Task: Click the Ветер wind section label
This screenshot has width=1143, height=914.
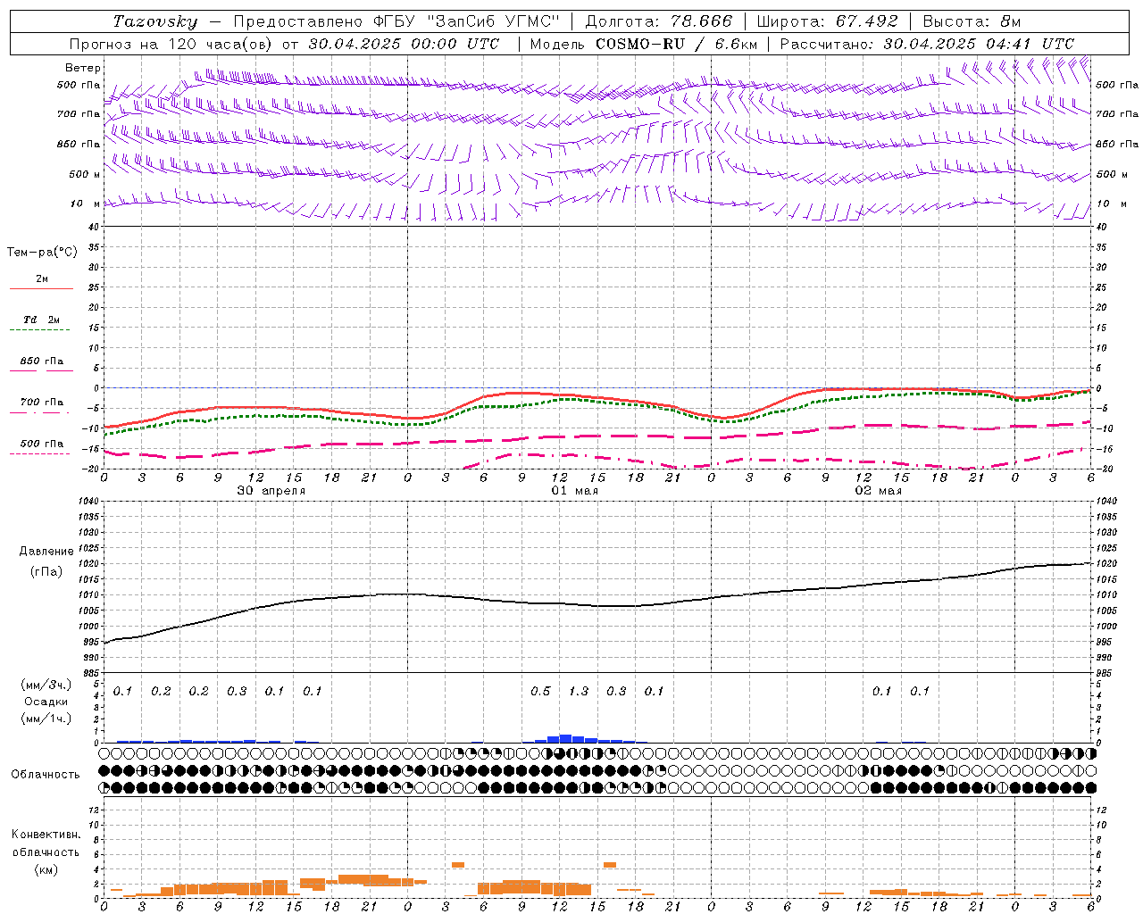Action: (83, 68)
